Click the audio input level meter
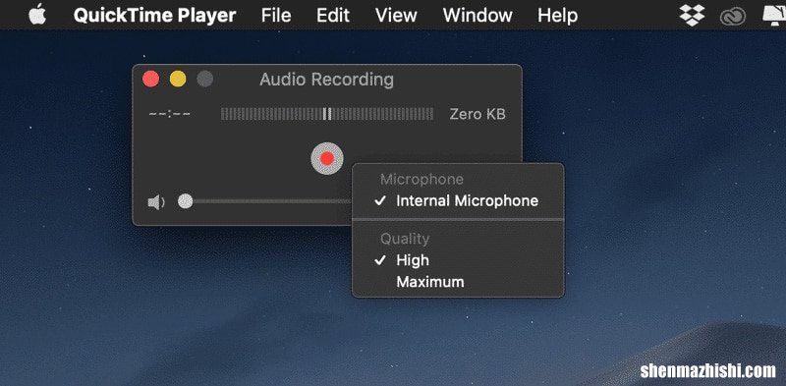 click(327, 114)
